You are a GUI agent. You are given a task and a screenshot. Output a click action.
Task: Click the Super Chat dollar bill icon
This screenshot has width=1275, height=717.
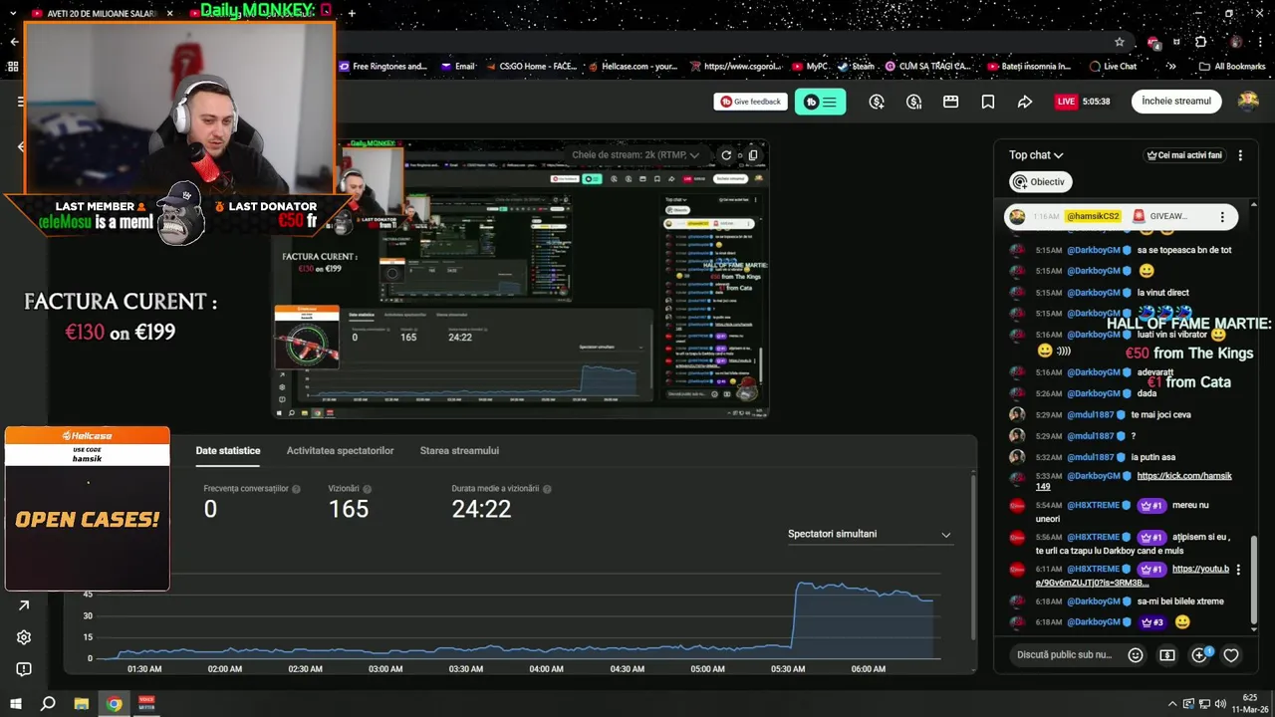pyautogui.click(x=1167, y=655)
